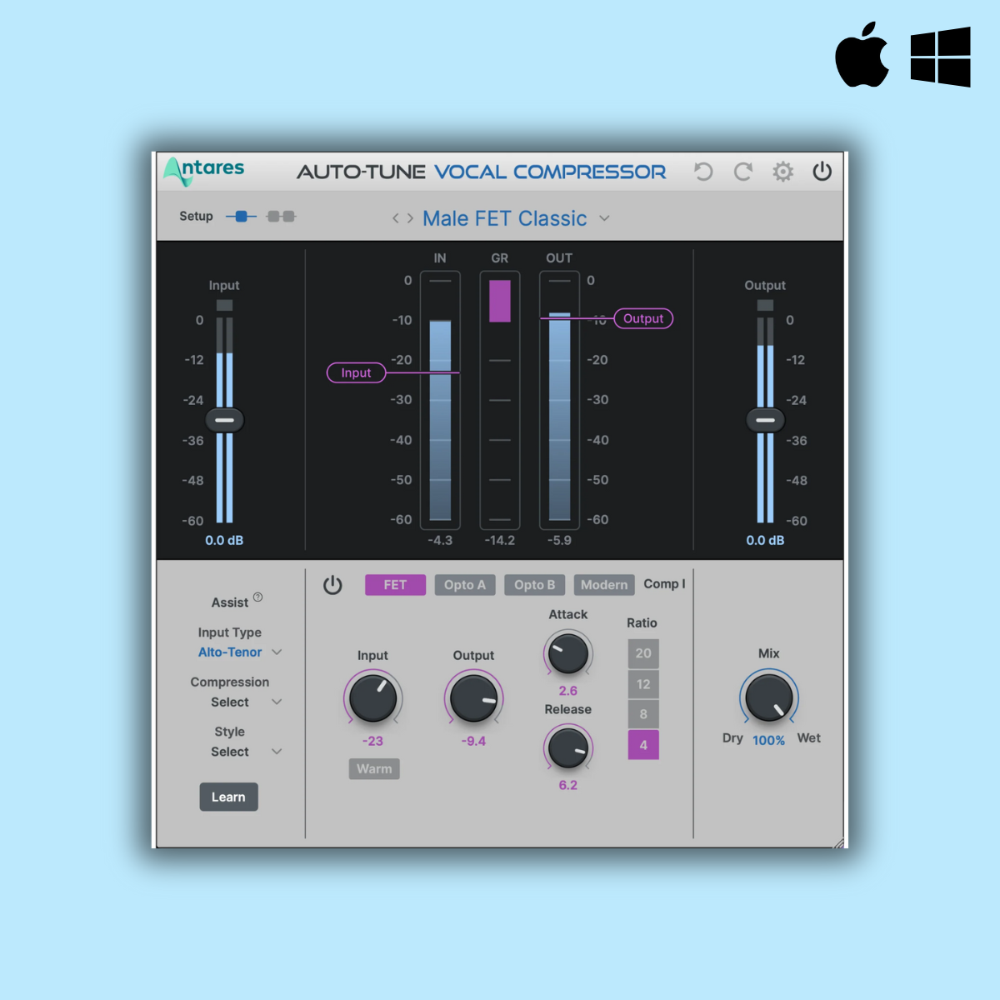
Task: Click the Attack knob
Action: click(568, 652)
